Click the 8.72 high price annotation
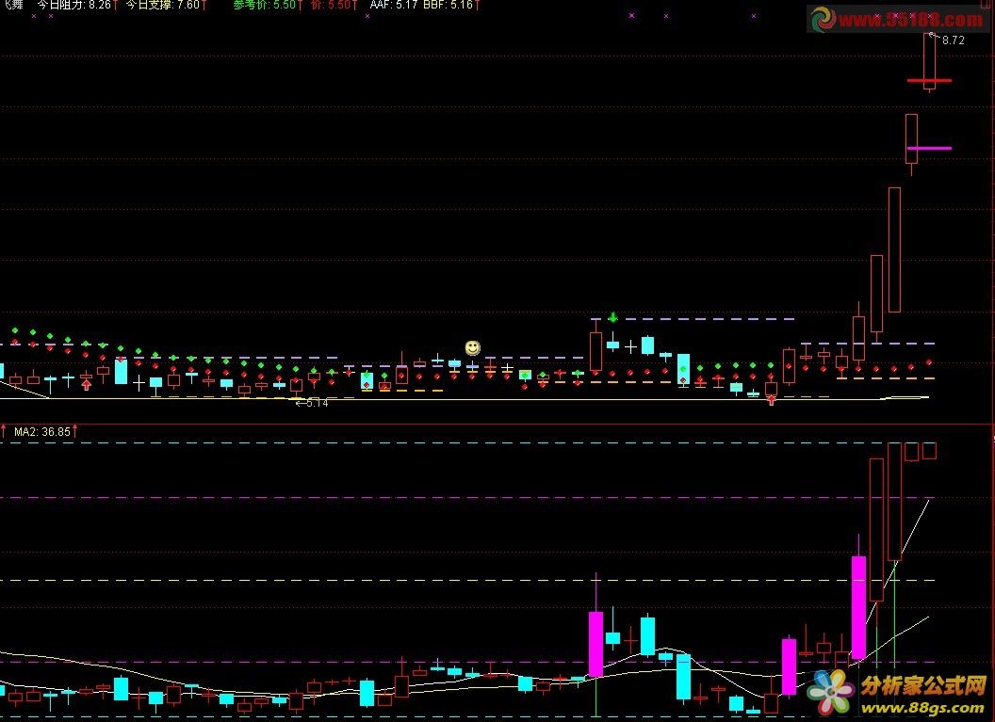This screenshot has width=995, height=722. pos(954,40)
